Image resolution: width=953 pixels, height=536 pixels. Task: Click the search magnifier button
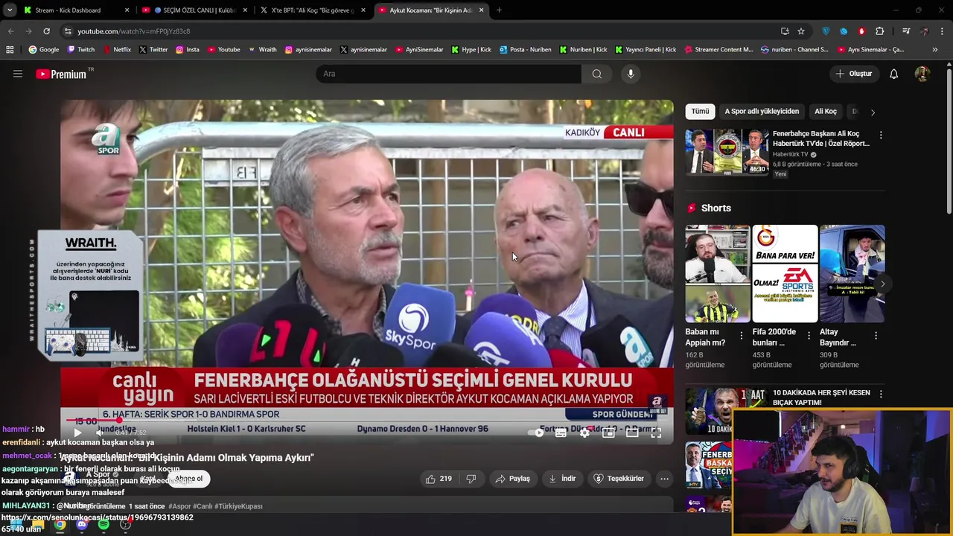point(596,74)
